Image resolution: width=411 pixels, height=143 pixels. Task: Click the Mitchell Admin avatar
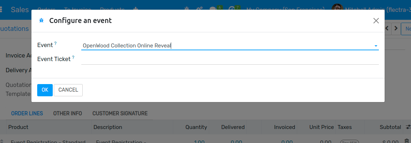tap(337, 9)
